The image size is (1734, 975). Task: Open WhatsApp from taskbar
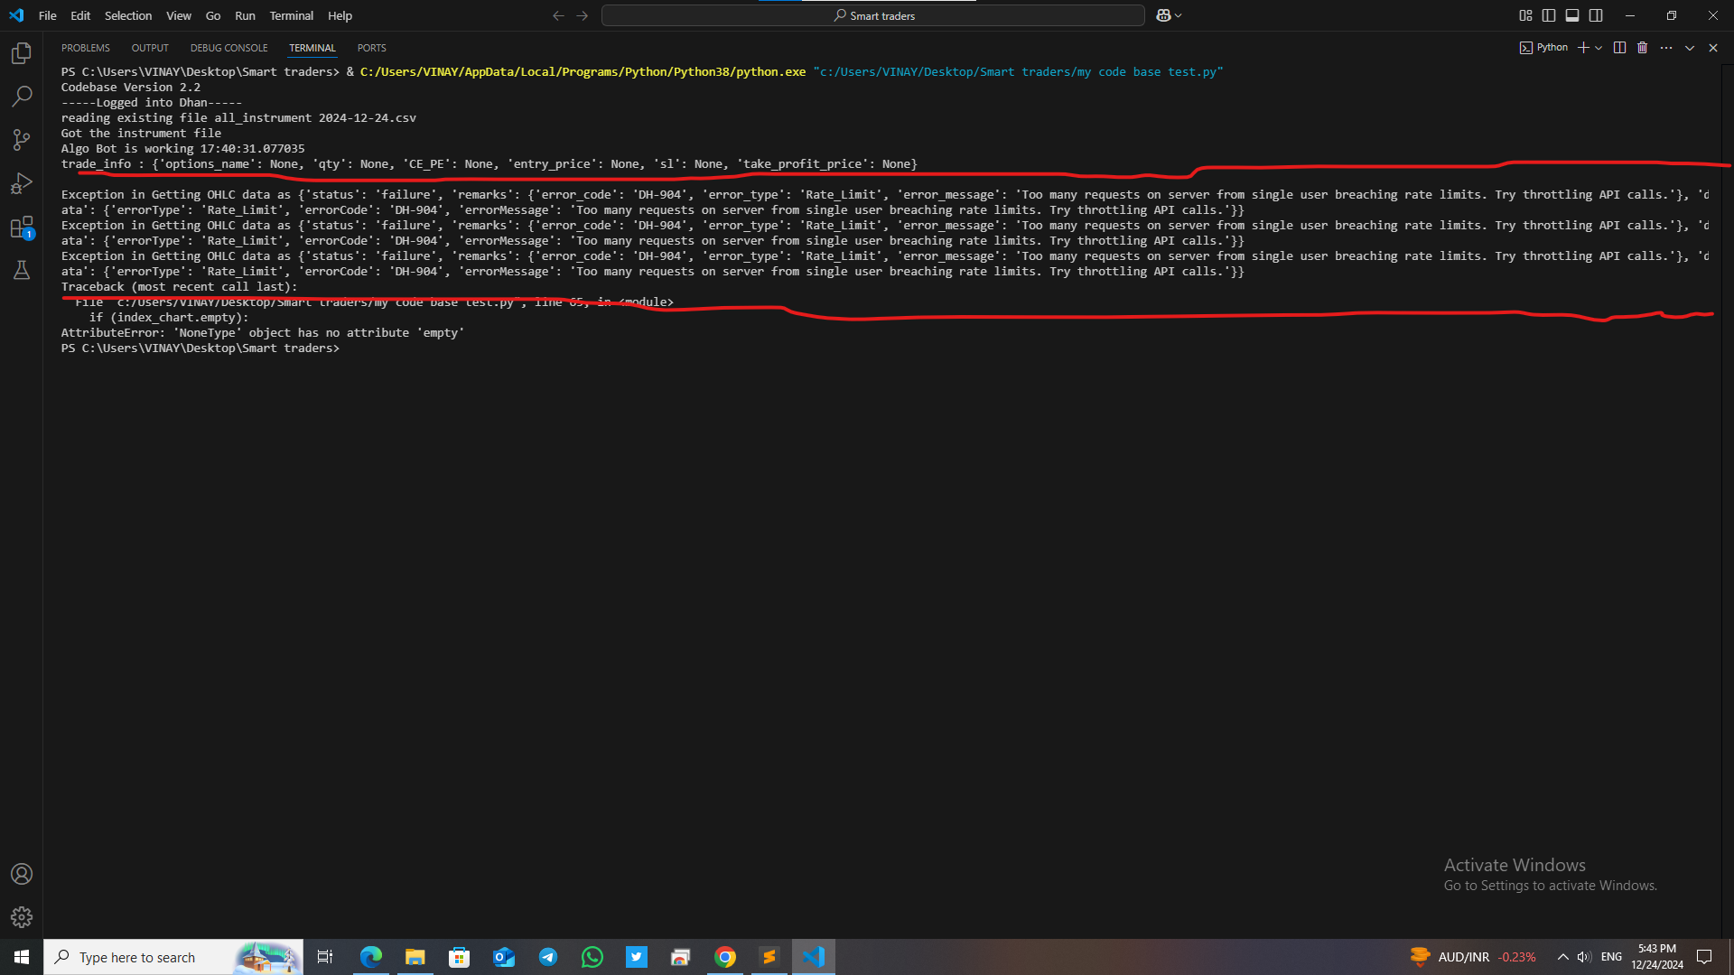tap(592, 957)
